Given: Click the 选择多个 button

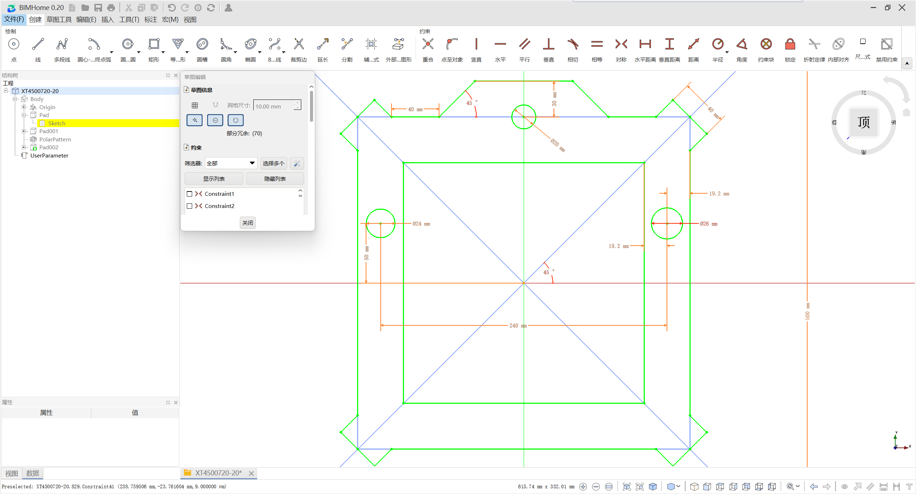Looking at the screenshot, I should (273, 163).
